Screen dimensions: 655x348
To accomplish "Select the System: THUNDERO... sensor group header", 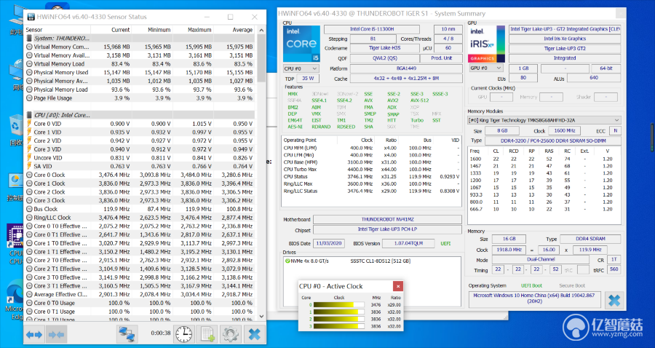I will 140,39.
